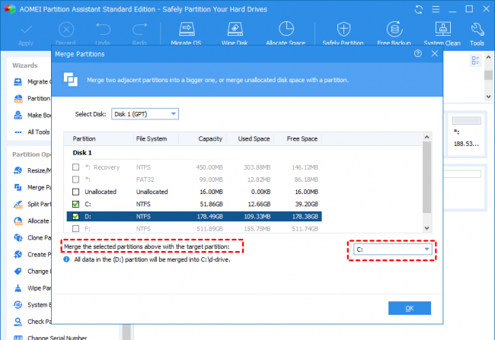Select Create Partition sidebar item
Viewport: 495px width, 340px height.
(33, 254)
